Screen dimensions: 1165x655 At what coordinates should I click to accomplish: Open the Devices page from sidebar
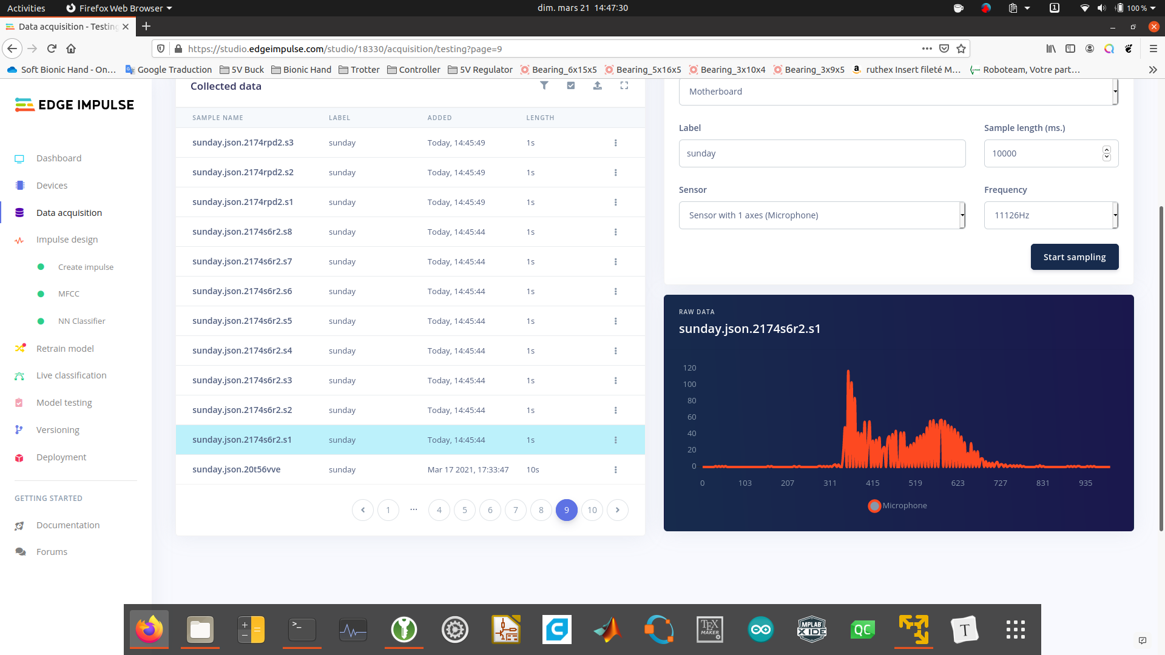point(52,186)
